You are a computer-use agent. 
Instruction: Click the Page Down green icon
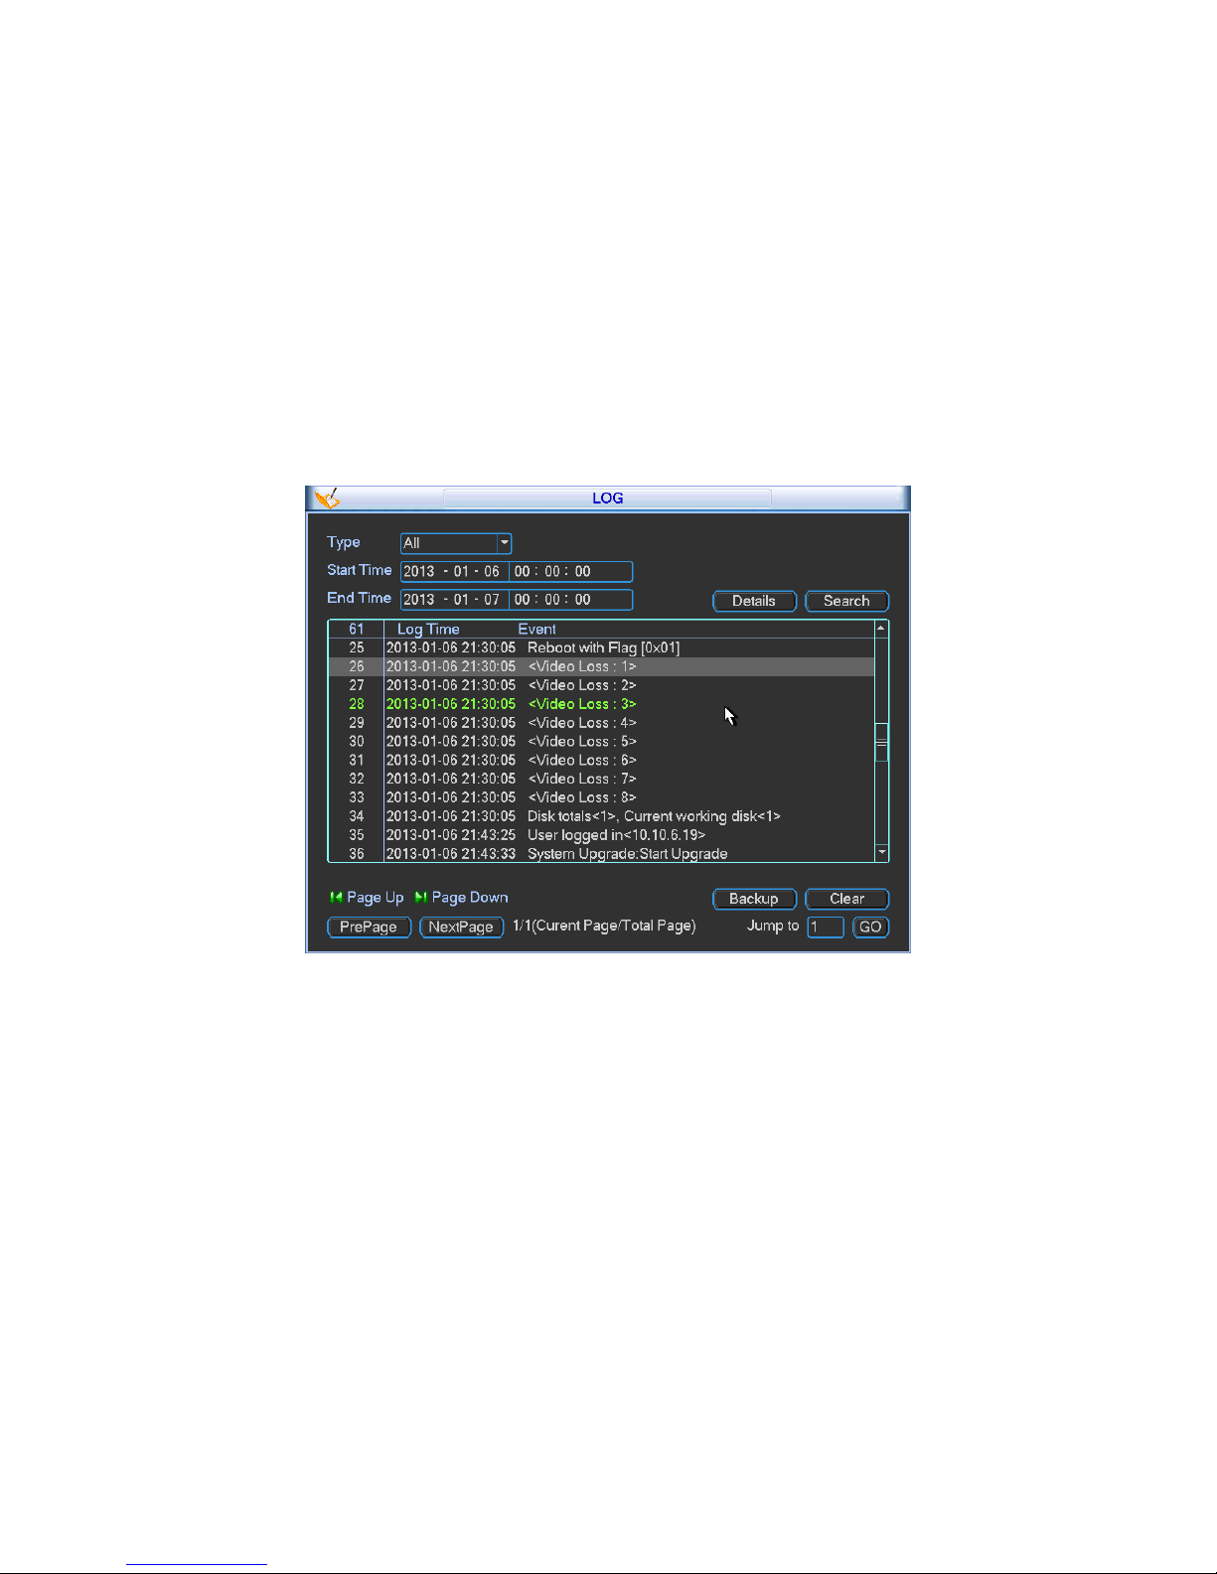point(421,898)
